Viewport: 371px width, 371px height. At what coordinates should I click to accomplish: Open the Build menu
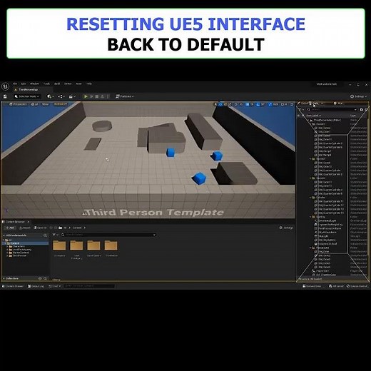coord(57,83)
